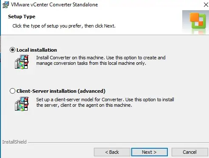Choose the 'Client-Server installation (advanced)' label
The height and width of the screenshot is (158, 209).
[61, 91]
